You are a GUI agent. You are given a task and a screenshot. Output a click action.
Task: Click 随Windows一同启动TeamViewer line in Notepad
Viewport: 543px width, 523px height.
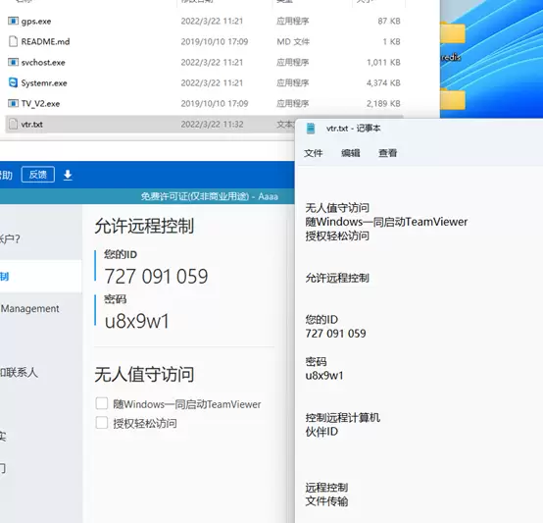(x=386, y=222)
